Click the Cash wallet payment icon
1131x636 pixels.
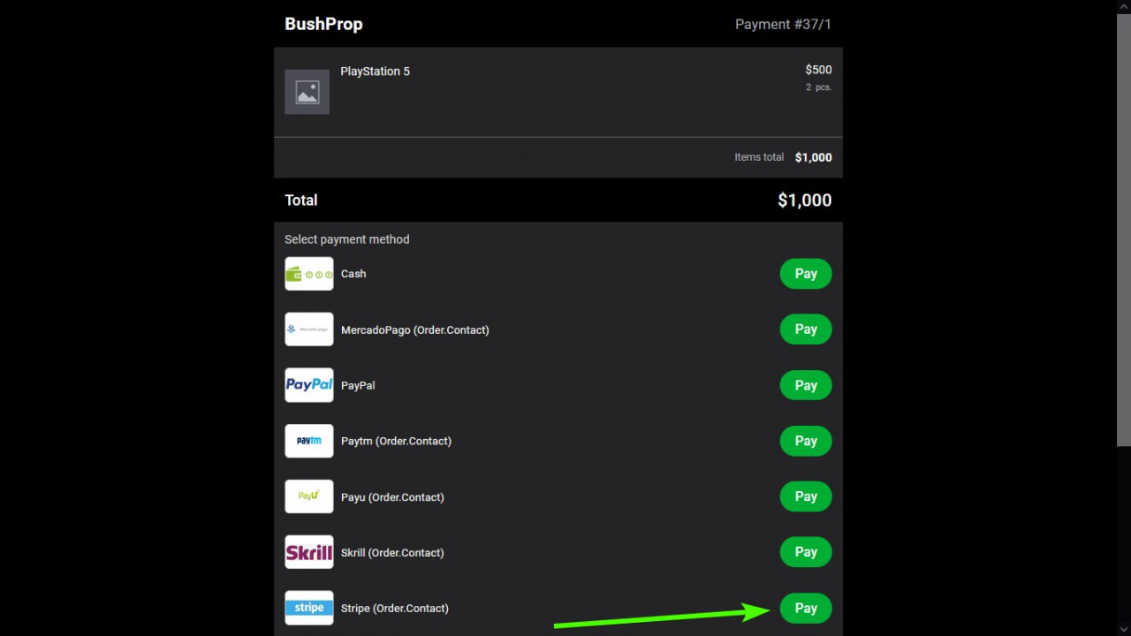[309, 274]
